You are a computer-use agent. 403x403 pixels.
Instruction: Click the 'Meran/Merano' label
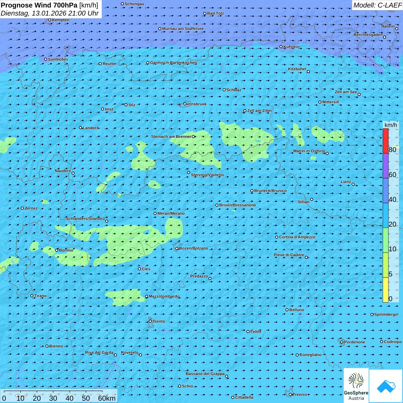tap(171, 213)
